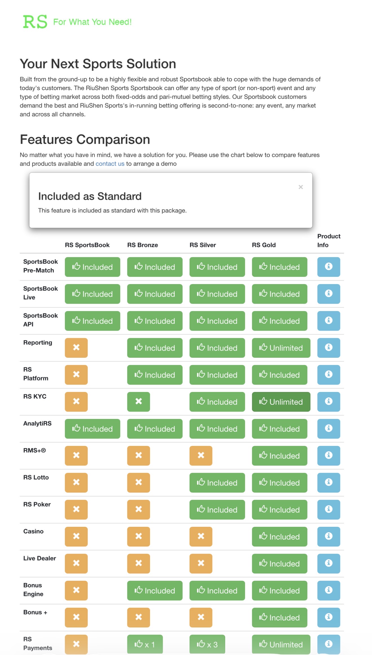Click the RS logo in the header
The width and height of the screenshot is (372, 655).
coord(35,22)
